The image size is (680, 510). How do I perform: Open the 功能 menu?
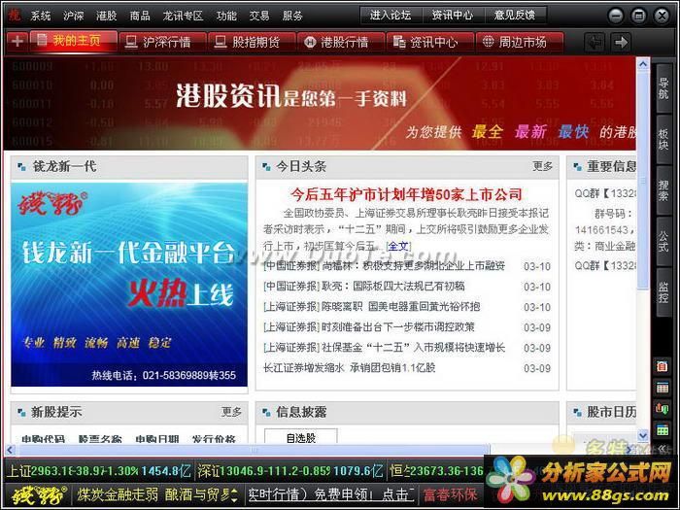pos(226,17)
